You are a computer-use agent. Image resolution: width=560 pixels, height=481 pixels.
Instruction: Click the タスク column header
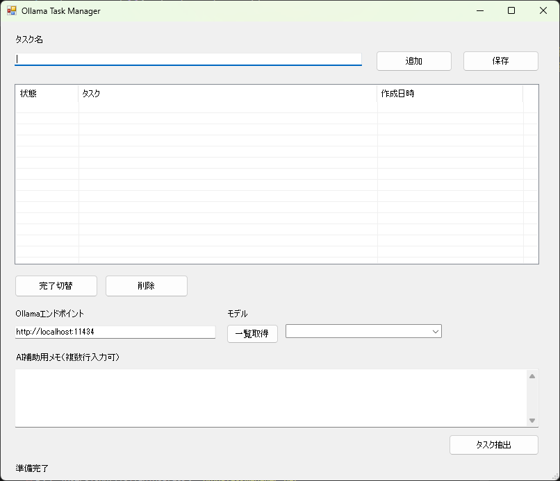point(227,94)
